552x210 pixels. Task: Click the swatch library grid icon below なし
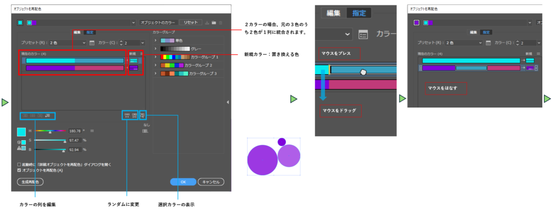145,131
